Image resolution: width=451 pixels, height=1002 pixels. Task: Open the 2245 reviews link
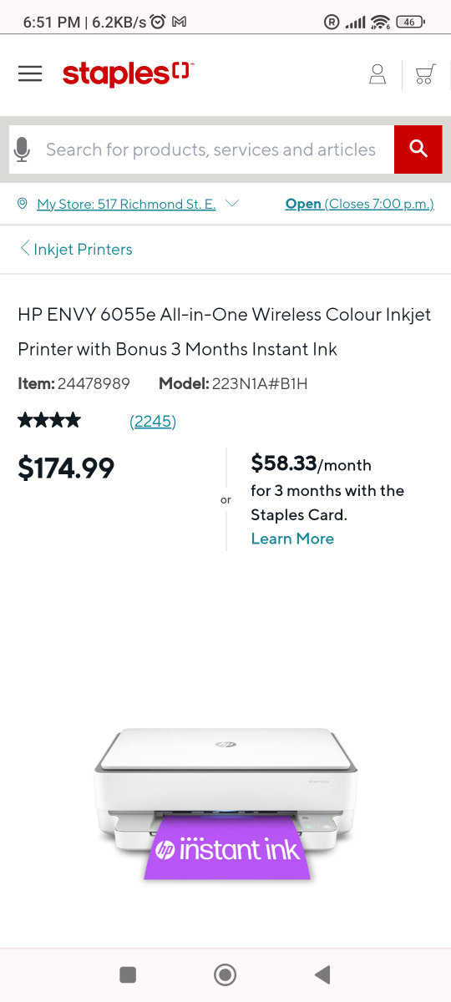pos(153,421)
